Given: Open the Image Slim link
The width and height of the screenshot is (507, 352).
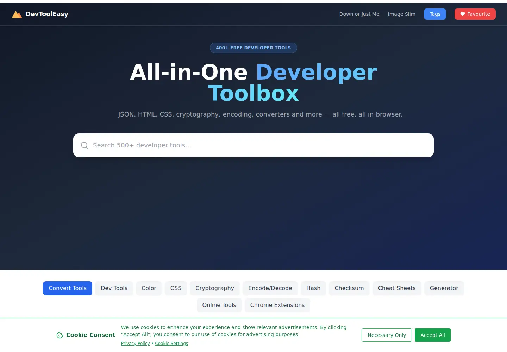Looking at the screenshot, I should coord(401,14).
